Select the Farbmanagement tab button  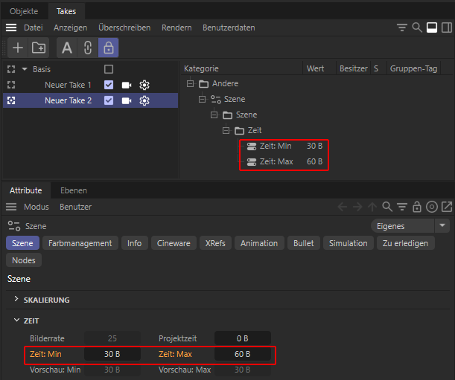click(80, 243)
